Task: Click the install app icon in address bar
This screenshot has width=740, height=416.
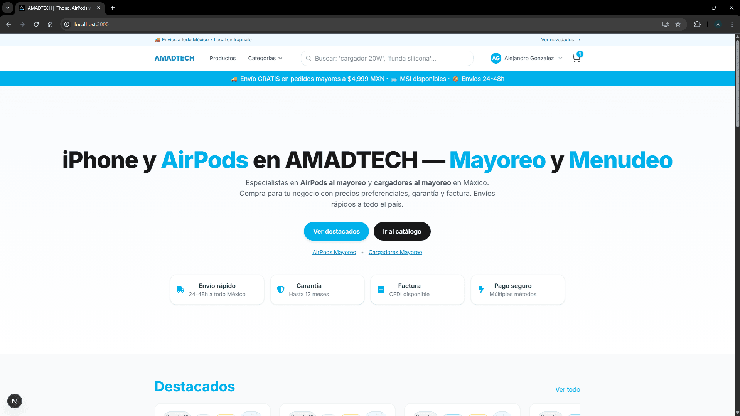Action: coord(665,24)
